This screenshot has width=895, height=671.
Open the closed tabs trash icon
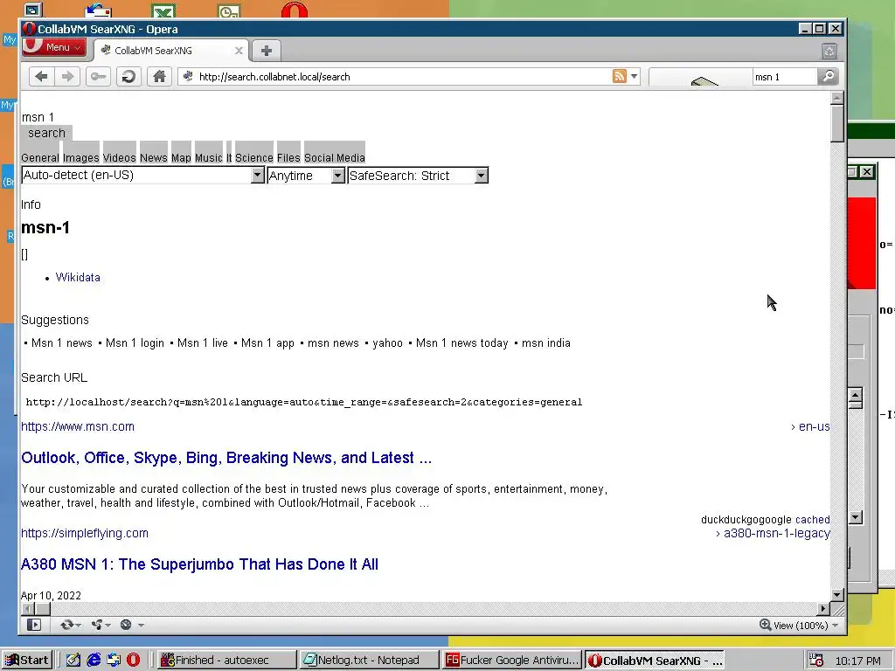tap(829, 52)
